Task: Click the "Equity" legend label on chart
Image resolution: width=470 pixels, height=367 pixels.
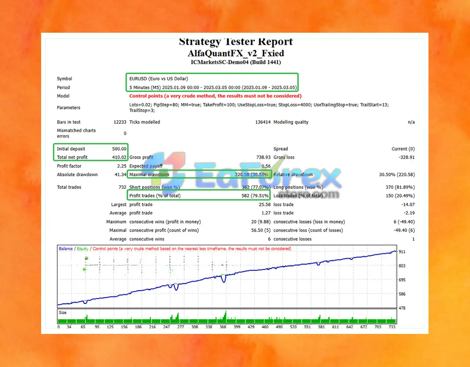Action: [83, 249]
